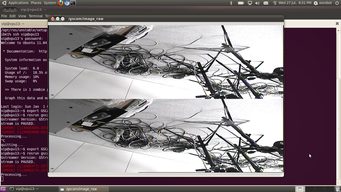Viewport: 341px width, 192px height.
Task: Click the Bluetooth status icon
Action: point(231,3)
